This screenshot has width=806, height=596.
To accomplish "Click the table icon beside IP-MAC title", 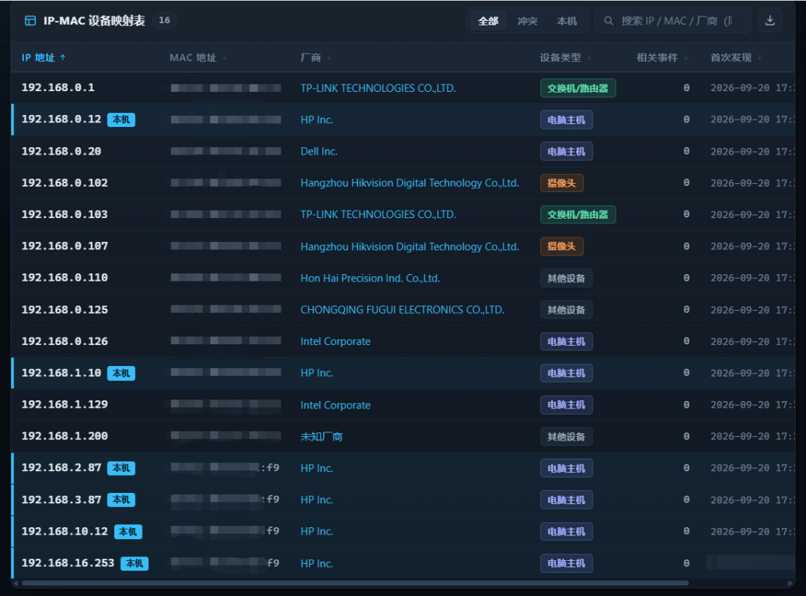I will tap(31, 21).
